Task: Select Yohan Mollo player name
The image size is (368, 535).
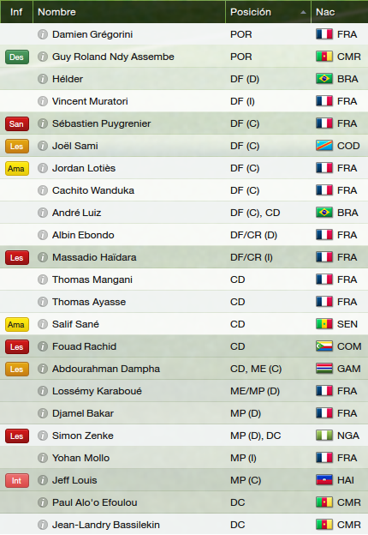Action: click(80, 458)
